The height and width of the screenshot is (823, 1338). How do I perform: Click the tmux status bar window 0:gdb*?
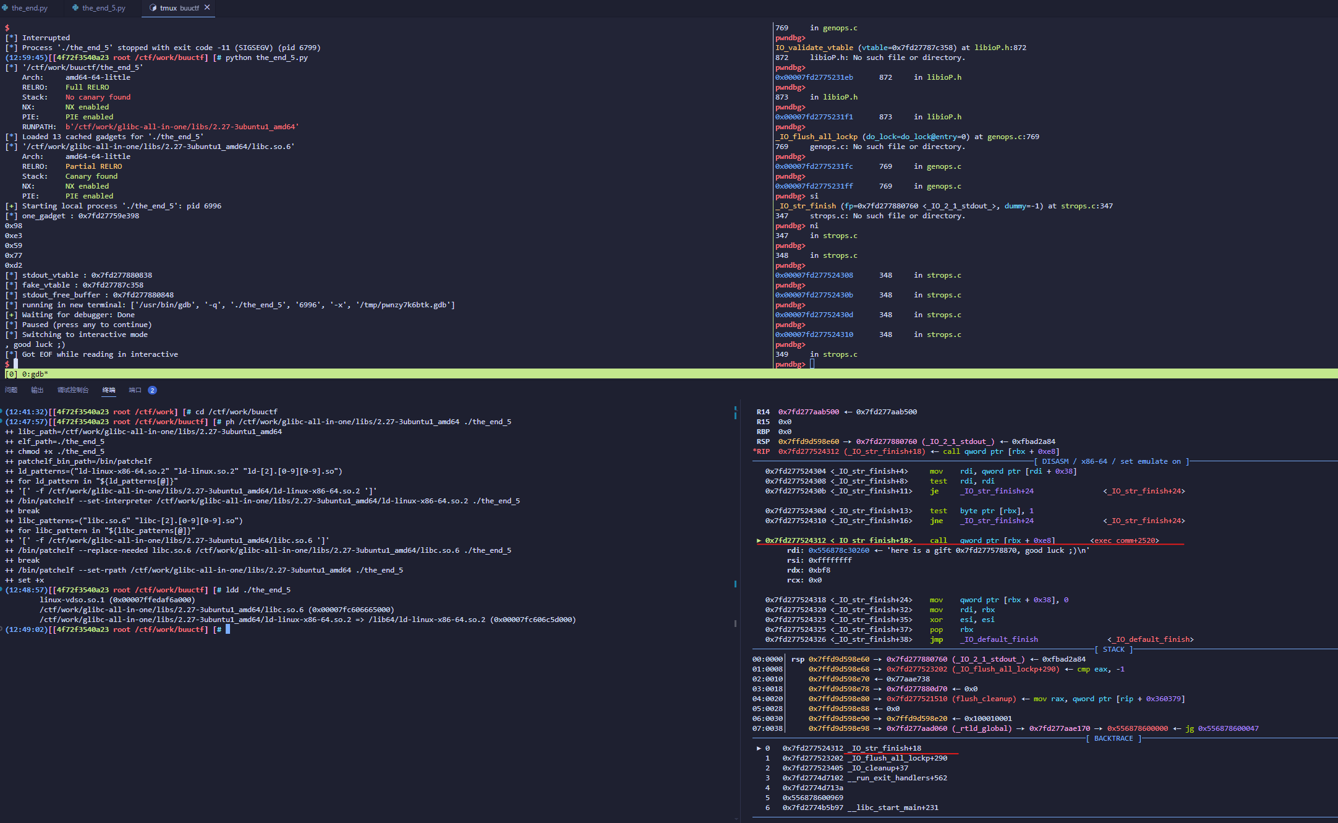pyautogui.click(x=35, y=374)
